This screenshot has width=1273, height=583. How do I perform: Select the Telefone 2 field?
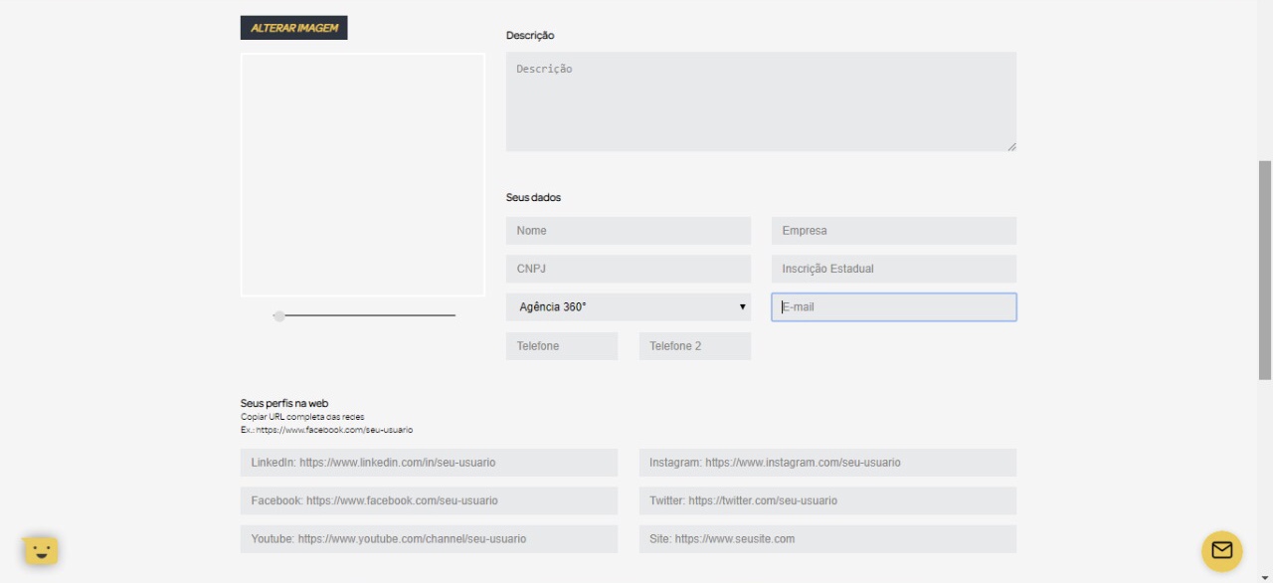point(694,346)
